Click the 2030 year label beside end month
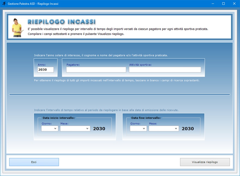Image resolution: width=240 pixels, height=176 pixels. (x=188, y=129)
